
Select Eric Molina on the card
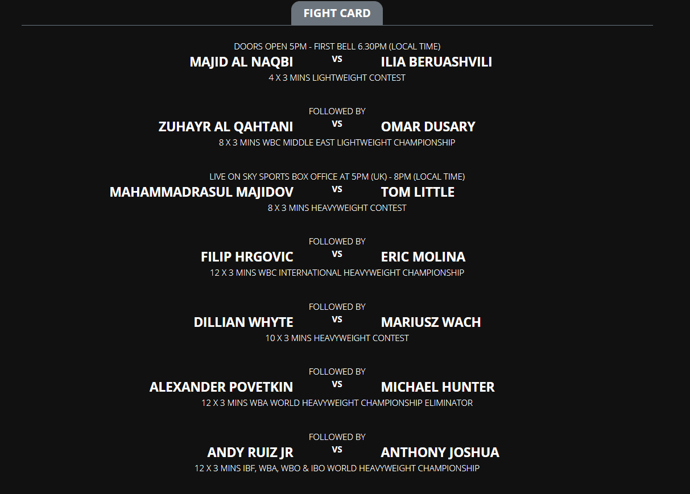pos(423,257)
